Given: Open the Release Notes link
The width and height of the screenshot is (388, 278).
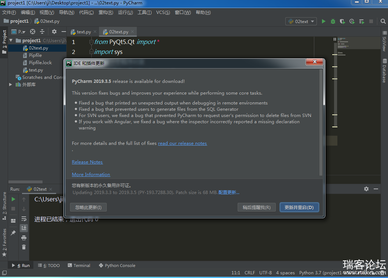Looking at the screenshot, I should coord(87,162).
